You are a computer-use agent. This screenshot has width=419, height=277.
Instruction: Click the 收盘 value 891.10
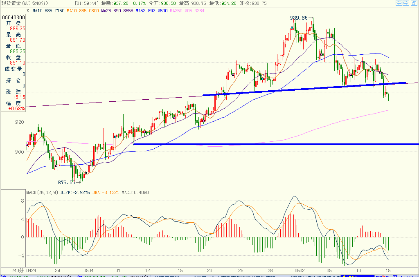(18, 63)
